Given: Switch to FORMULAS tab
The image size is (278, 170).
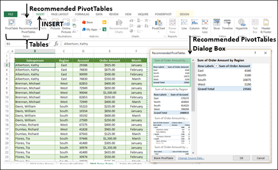Looking at the screenshot, I should [82, 14].
